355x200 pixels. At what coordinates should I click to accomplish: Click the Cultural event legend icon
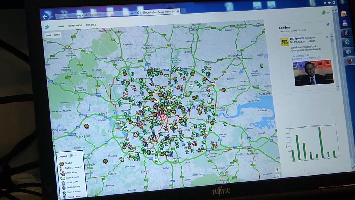(63, 178)
